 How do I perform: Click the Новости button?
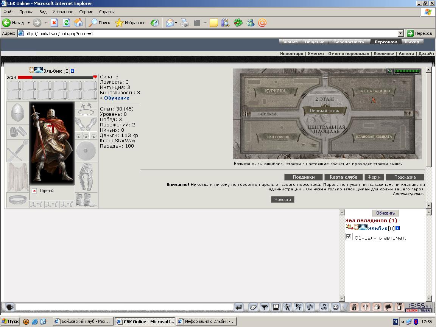click(x=282, y=199)
